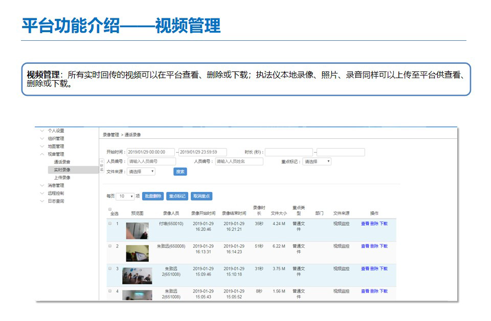491x321 pixels.
Task: Click the 录像开始时间 column header
Action: [x=203, y=213]
